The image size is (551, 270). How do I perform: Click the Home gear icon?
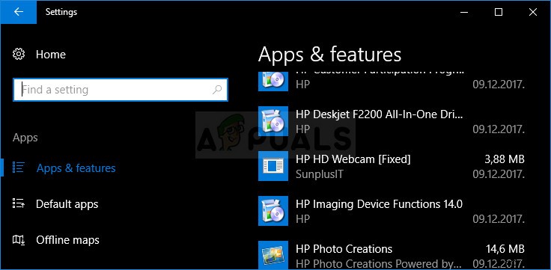tap(19, 54)
